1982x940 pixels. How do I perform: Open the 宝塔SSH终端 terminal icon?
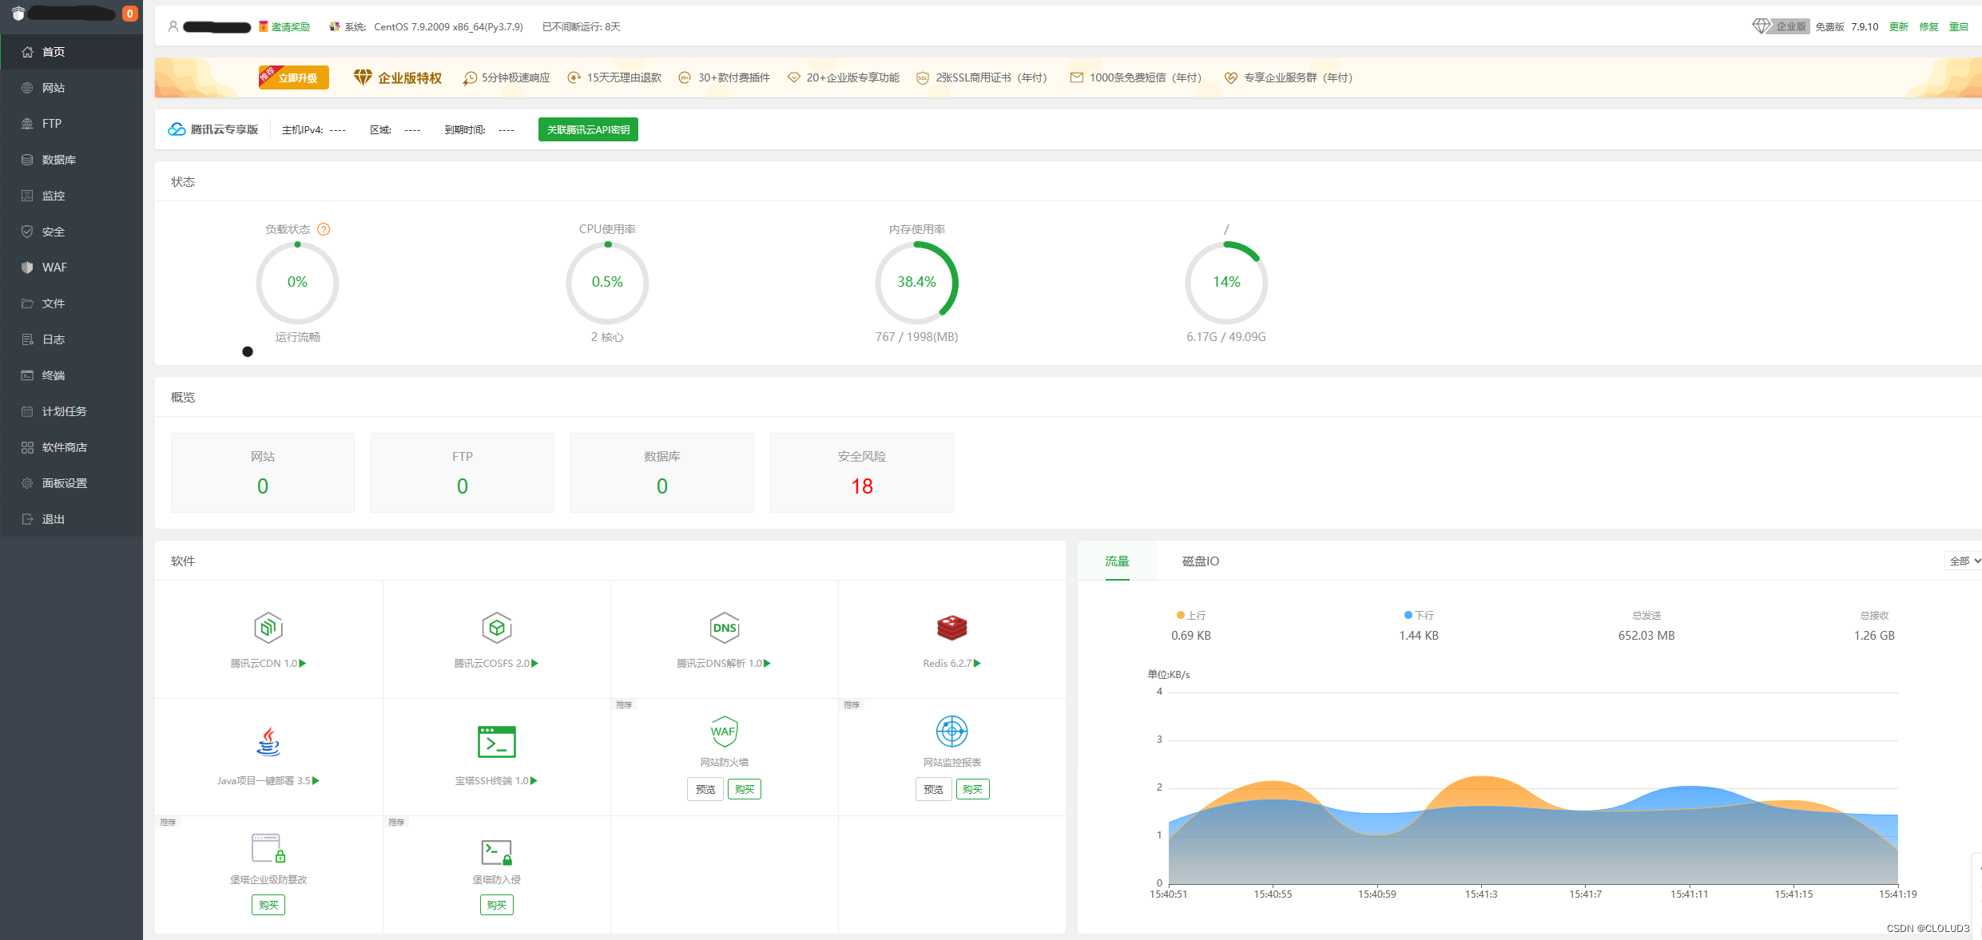point(496,742)
